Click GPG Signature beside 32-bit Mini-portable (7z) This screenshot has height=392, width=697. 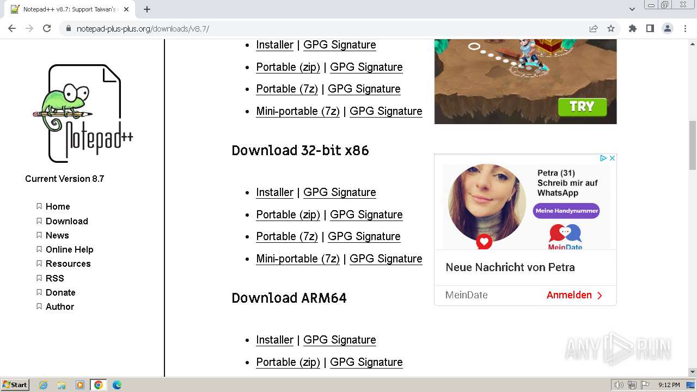point(386,259)
